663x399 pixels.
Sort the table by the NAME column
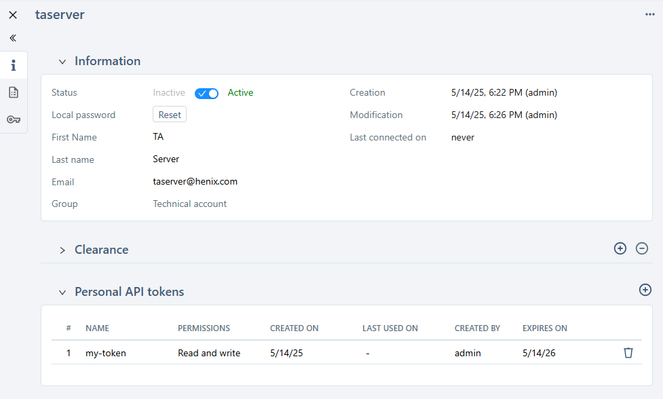coord(97,328)
